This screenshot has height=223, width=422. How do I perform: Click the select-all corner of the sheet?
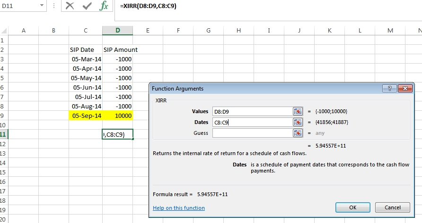click(x=4, y=31)
